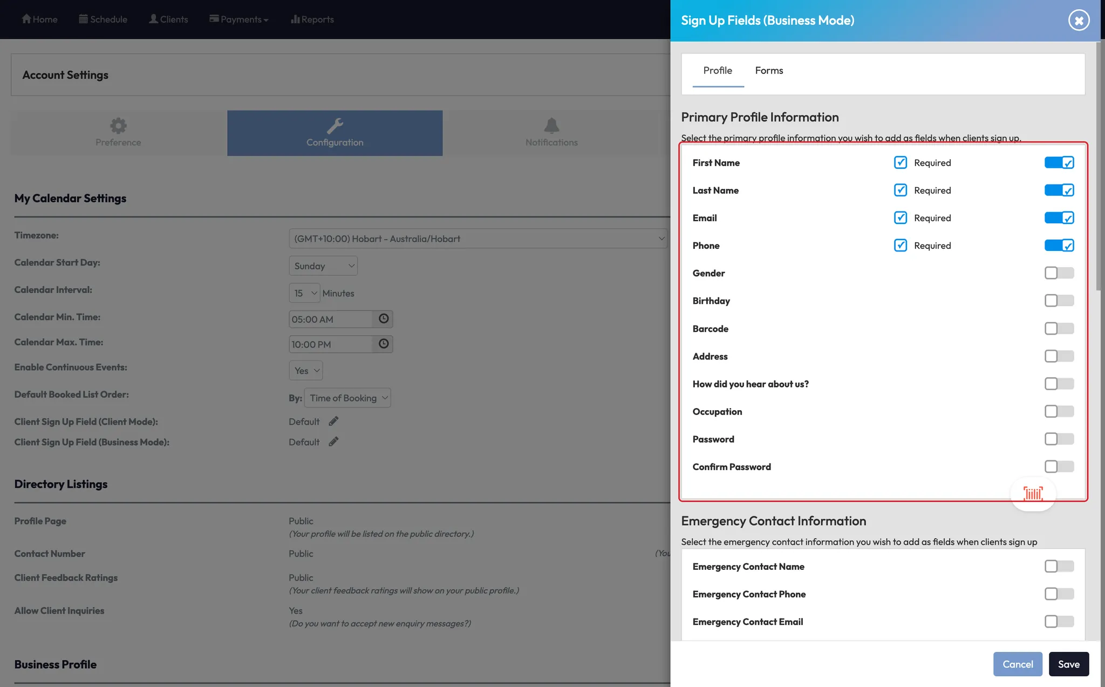Click the Home icon in navigation

[x=26, y=19]
